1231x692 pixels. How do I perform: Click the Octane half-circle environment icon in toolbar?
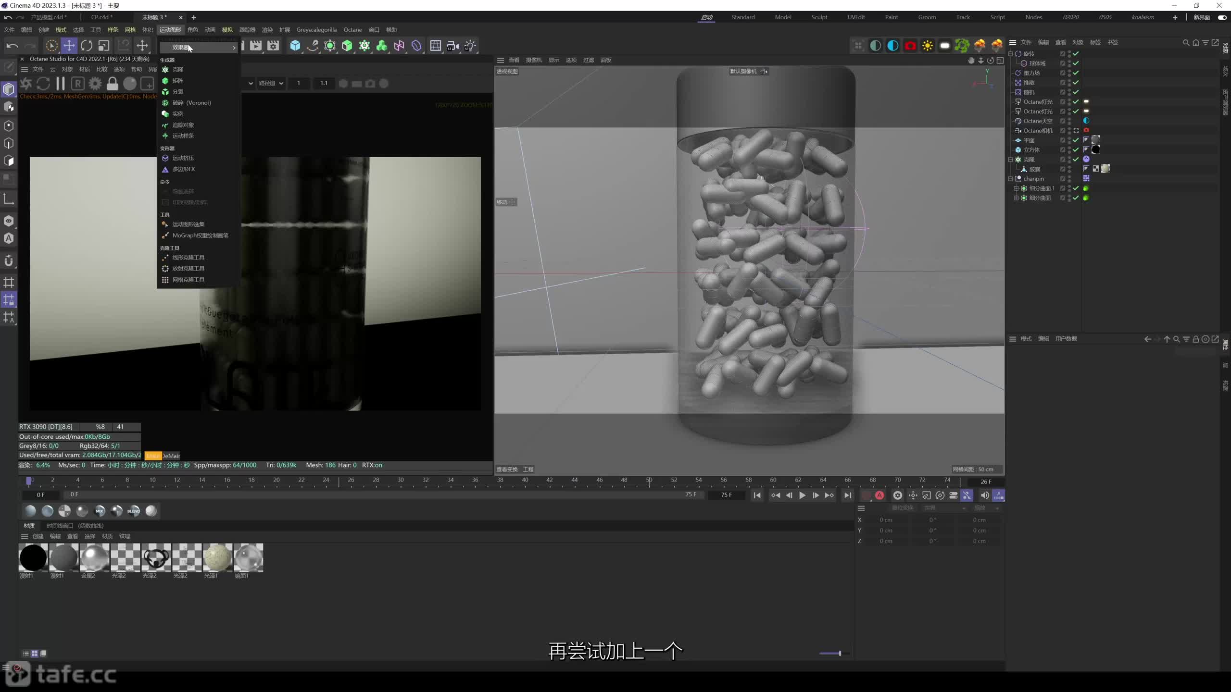point(876,46)
